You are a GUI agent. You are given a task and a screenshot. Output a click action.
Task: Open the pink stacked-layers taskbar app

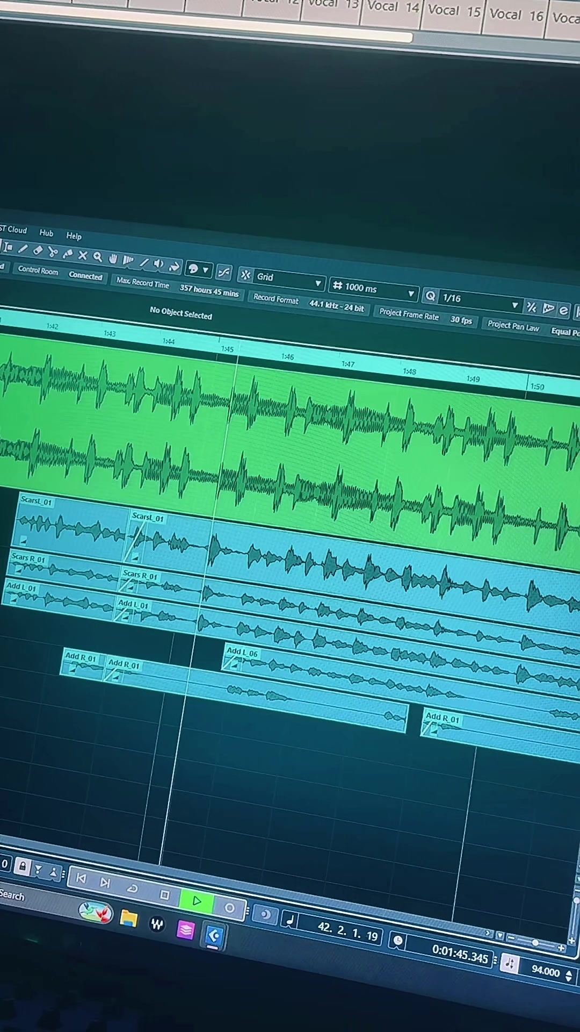[185, 930]
